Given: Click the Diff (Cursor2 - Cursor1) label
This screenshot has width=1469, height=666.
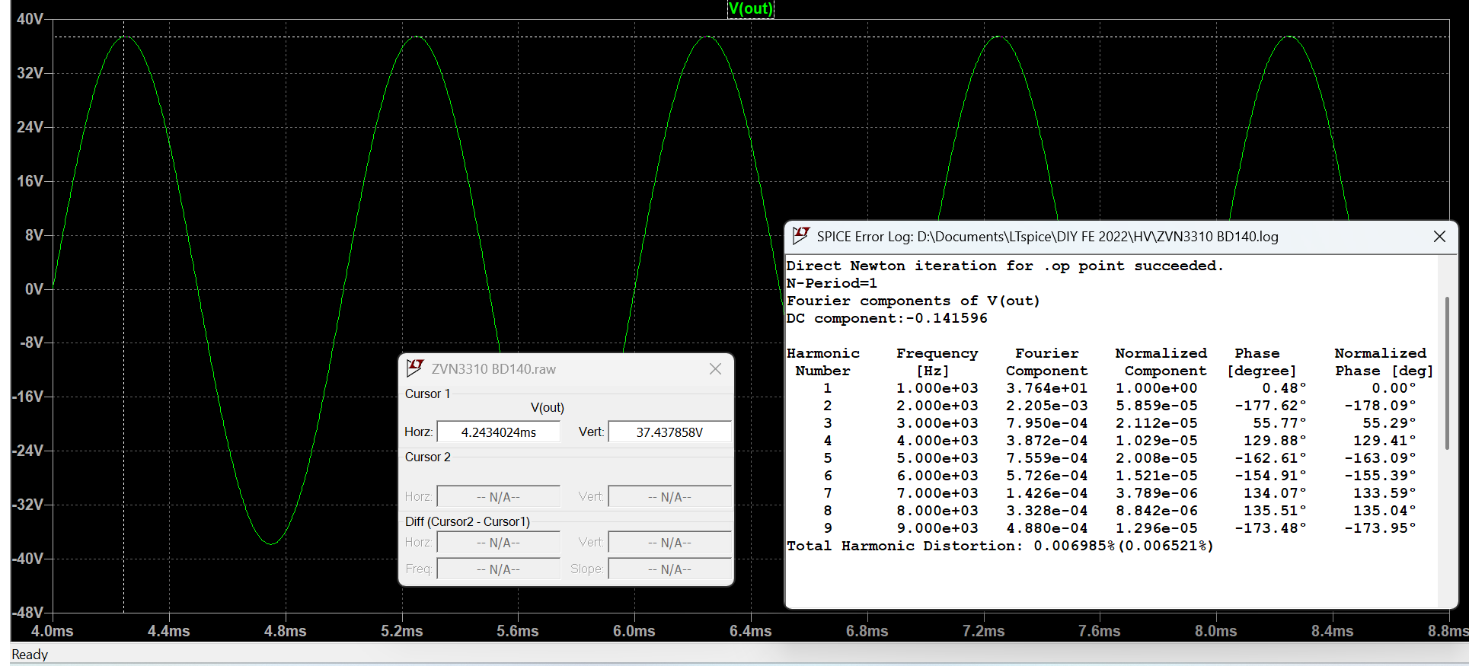Looking at the screenshot, I should [x=468, y=521].
